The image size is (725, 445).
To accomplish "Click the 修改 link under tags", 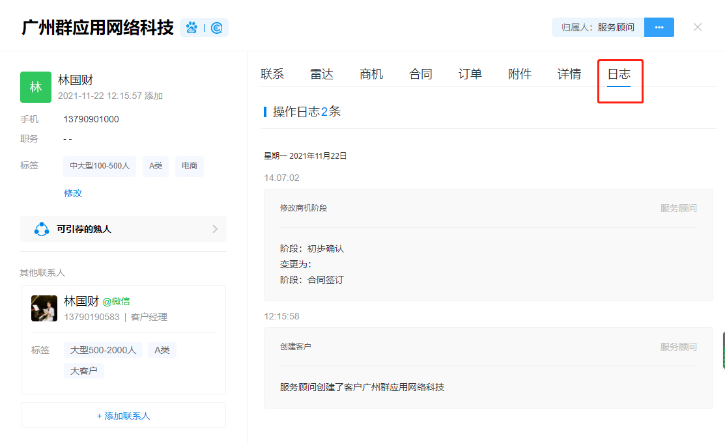I will click(73, 193).
